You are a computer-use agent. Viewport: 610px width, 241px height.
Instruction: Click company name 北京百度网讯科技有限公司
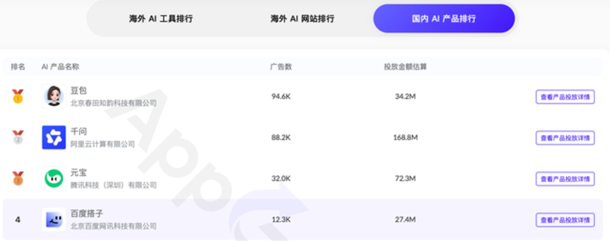[x=113, y=226]
